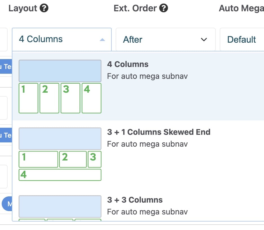Pick the 3 + 3 Columns layout
The image size is (264, 230).
[135, 200]
